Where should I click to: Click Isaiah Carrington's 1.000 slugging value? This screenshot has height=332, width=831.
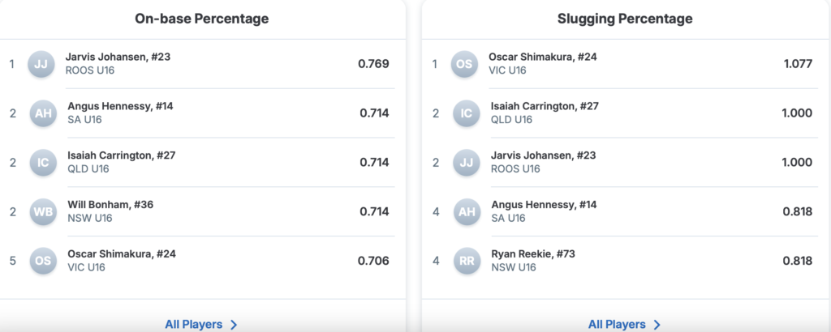point(797,113)
